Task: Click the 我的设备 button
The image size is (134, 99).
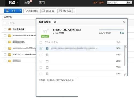Action: click(65, 11)
